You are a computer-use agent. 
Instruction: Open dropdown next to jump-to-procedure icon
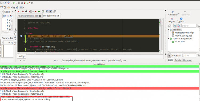[33, 12]
